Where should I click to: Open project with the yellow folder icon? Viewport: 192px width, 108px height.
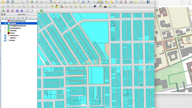[3, 2]
